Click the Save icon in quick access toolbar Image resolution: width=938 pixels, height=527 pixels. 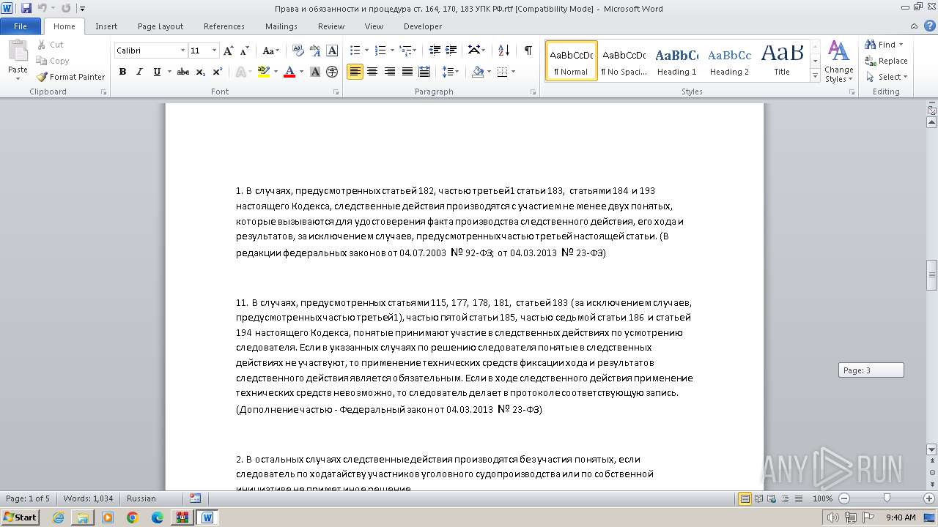[26, 8]
